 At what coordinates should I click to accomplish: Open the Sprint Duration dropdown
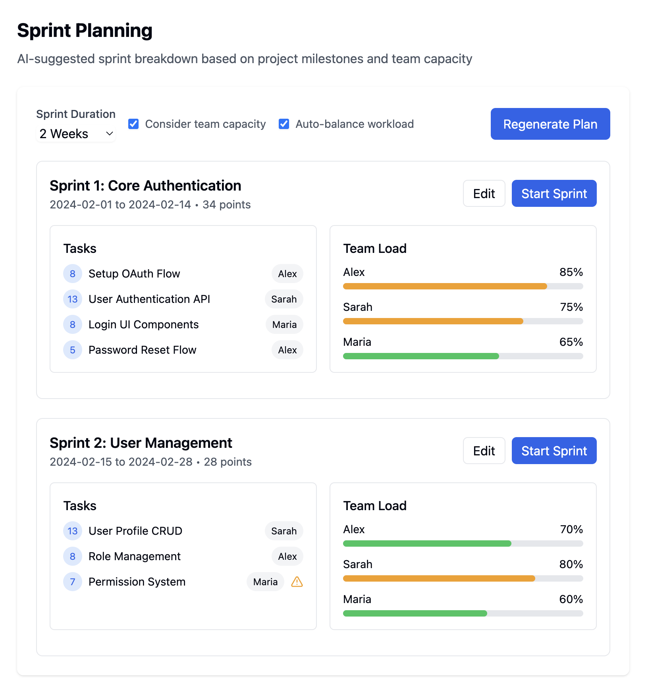coord(76,134)
